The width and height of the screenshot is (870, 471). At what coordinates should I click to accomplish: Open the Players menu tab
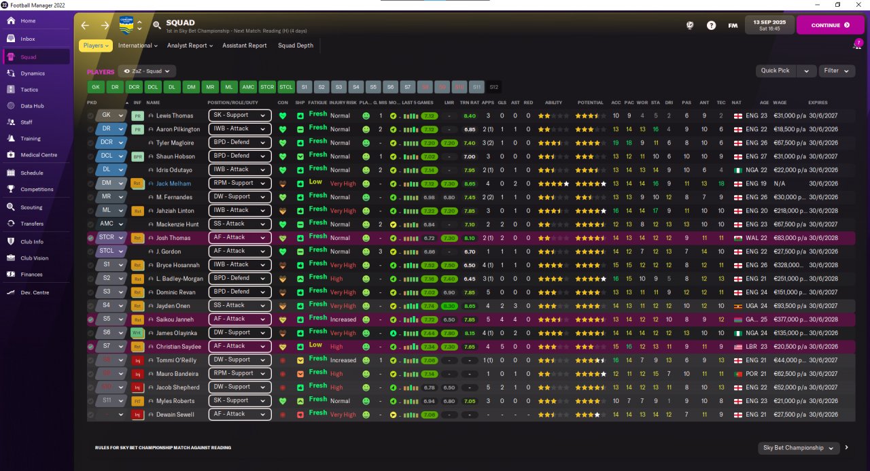coord(96,46)
